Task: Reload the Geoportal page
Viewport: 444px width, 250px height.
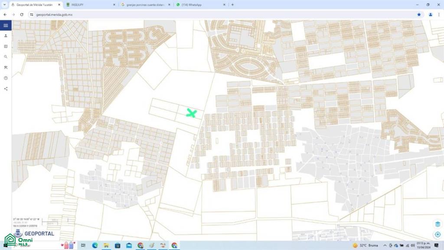Action: coord(22,14)
